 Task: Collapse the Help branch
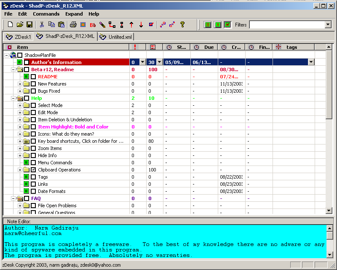click(13, 98)
